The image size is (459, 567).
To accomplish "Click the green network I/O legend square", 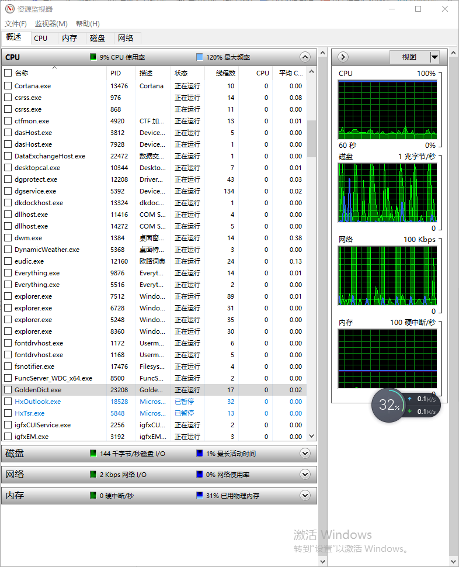I will click(x=93, y=474).
